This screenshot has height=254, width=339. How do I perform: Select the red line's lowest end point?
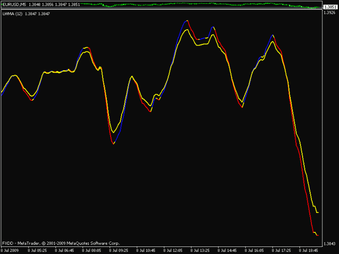coord(317,235)
